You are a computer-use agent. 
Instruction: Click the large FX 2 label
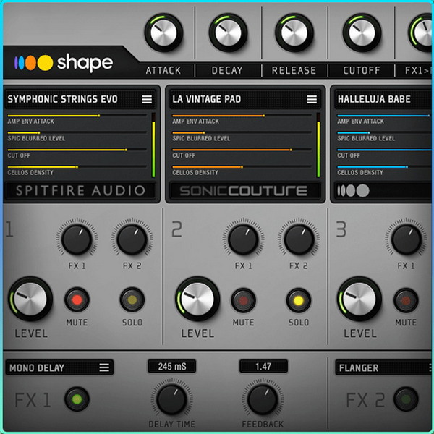365,400
